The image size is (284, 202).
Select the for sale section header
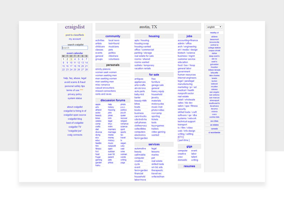pos(154,75)
